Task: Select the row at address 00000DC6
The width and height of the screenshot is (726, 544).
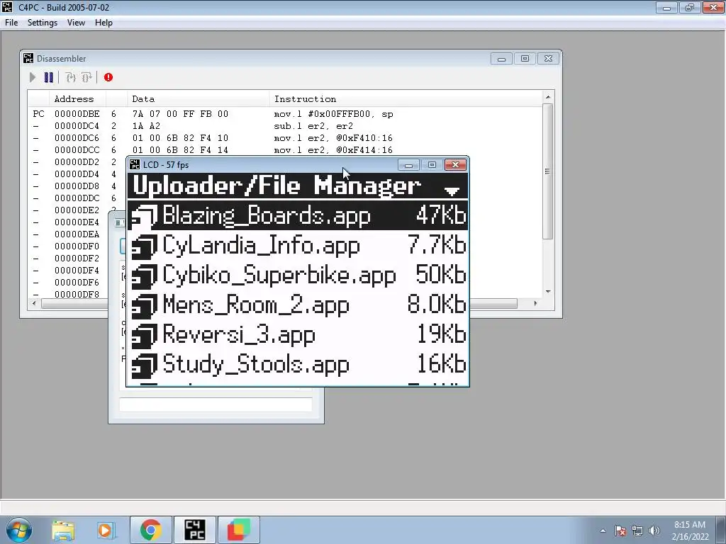Action: click(x=284, y=138)
